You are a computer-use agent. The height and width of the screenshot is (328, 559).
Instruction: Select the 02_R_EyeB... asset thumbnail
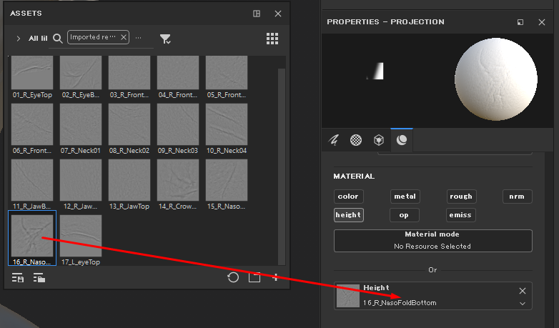[81, 72]
